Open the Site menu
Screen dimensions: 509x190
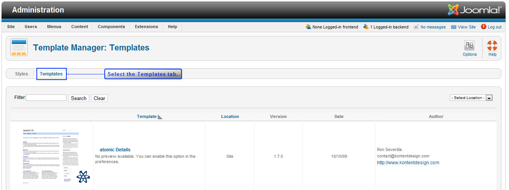pos(11,27)
